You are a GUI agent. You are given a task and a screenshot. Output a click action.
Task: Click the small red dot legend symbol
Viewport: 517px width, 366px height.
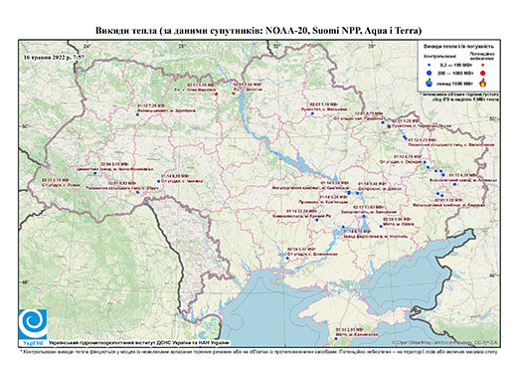pos(482,66)
